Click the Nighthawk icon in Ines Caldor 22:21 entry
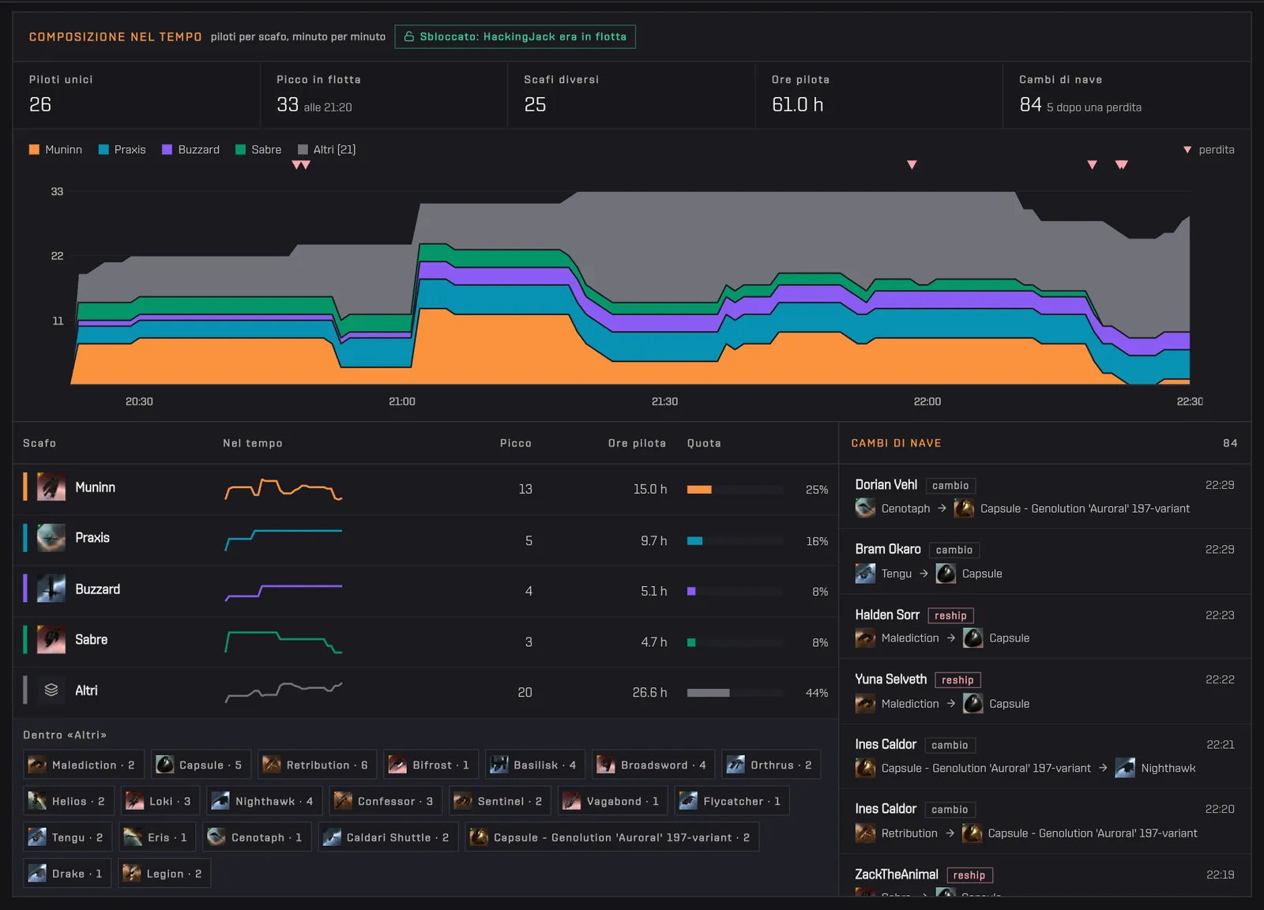Screen dimensions: 1264x910 pyautogui.click(x=1125, y=768)
